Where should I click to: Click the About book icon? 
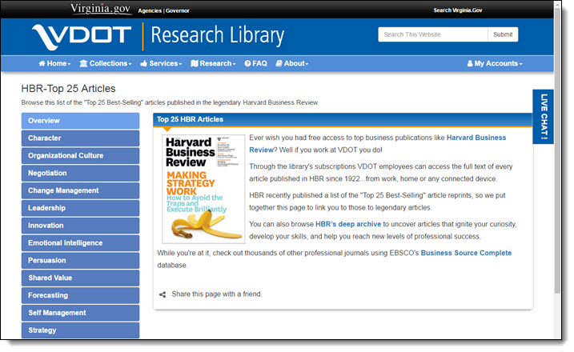pos(279,64)
